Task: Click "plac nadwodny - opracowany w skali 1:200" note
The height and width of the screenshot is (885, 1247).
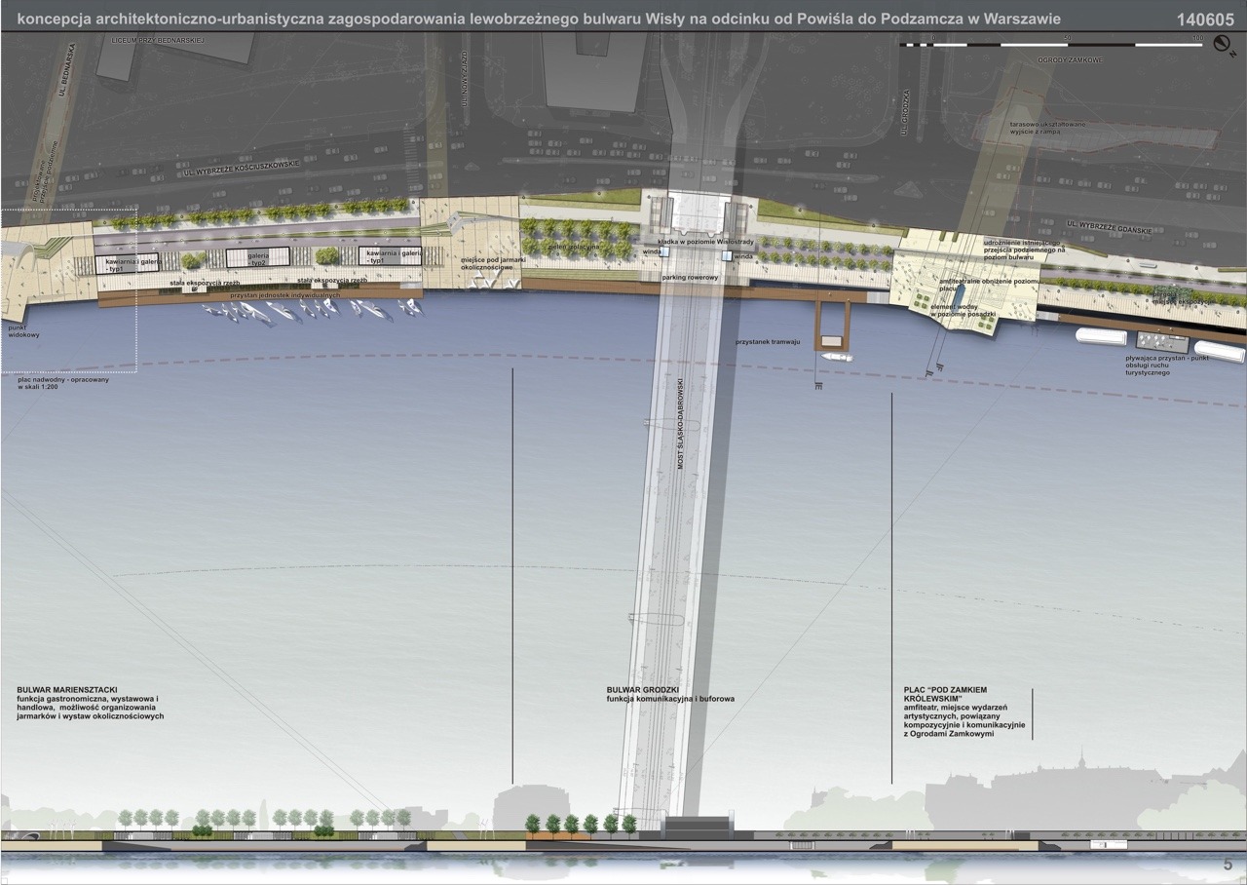Action: [x=63, y=383]
